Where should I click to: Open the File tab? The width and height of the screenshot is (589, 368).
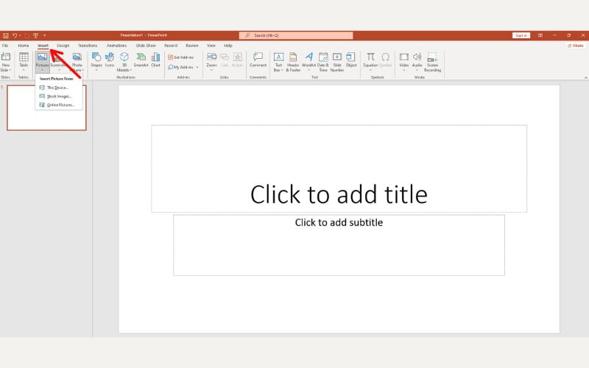click(5, 46)
